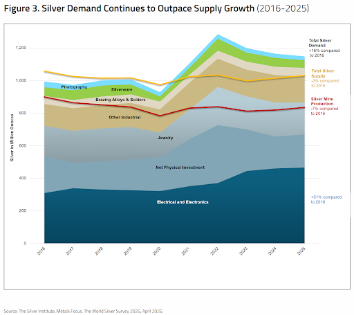Click the source citation text below chart
The height and width of the screenshot is (315, 354).
[x=84, y=311]
